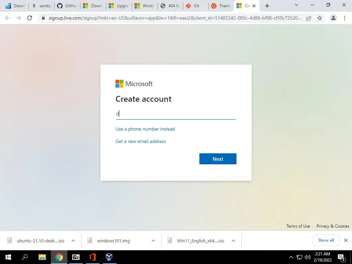This screenshot has width=352, height=264.
Task: Open Privacy & Cookies link
Action: pyautogui.click(x=333, y=226)
